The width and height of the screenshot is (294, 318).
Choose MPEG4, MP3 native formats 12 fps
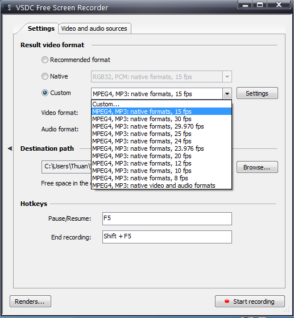162,163
